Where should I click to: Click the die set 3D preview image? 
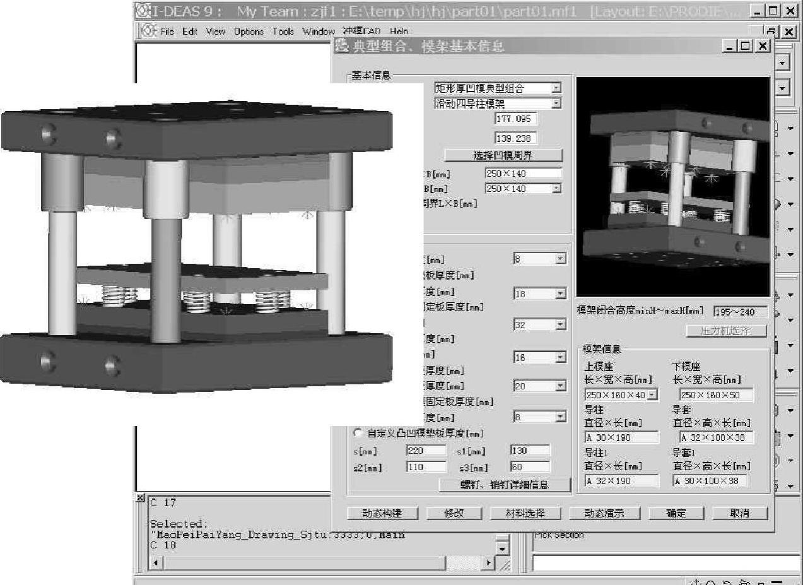point(673,187)
